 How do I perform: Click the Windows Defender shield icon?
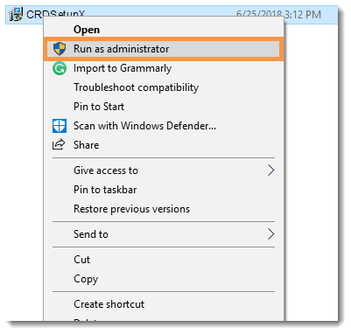60,126
